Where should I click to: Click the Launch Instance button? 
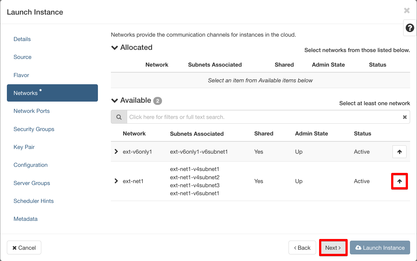pyautogui.click(x=380, y=248)
